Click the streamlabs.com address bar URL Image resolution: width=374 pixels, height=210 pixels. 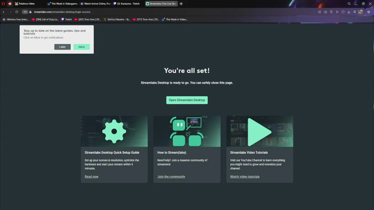pos(62,12)
